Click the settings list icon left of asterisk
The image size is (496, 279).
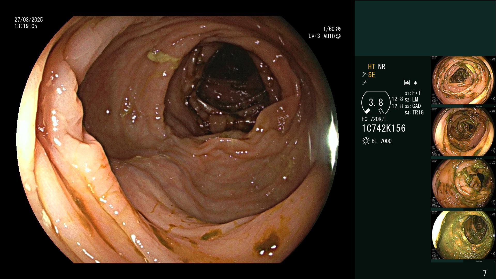(407, 83)
